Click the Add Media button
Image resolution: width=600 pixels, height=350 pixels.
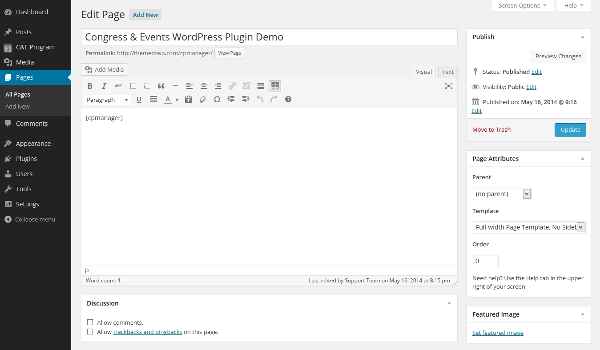[104, 69]
